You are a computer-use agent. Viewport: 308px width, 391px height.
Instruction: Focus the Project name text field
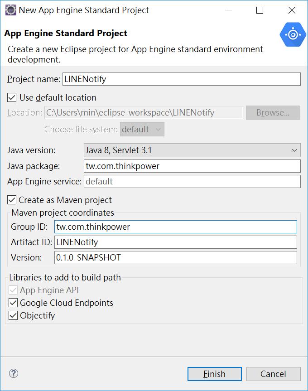(x=182, y=79)
